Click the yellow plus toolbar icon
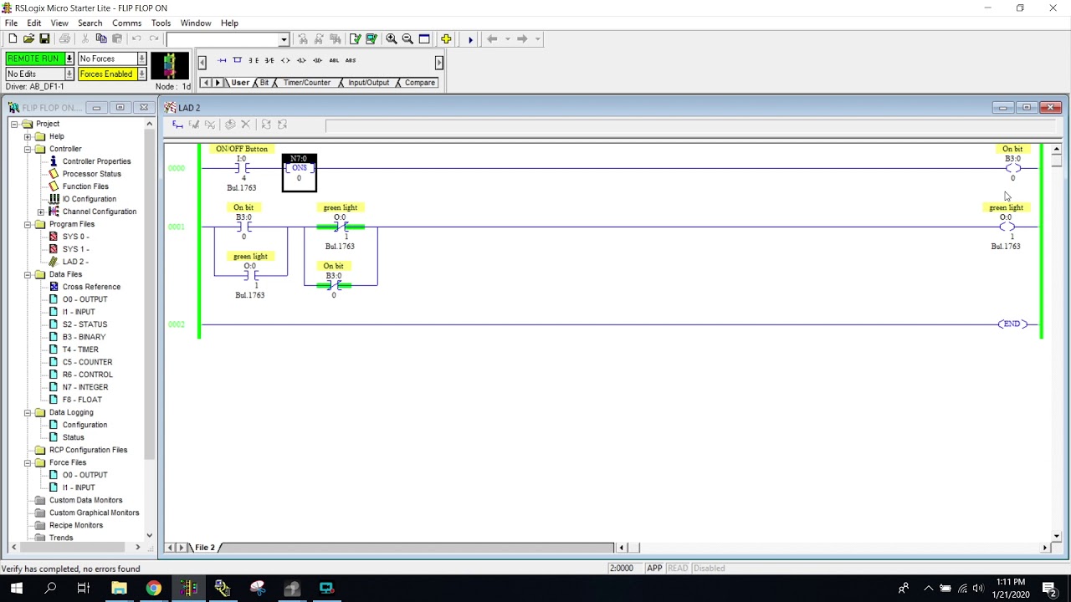The width and height of the screenshot is (1071, 602). [x=446, y=39]
